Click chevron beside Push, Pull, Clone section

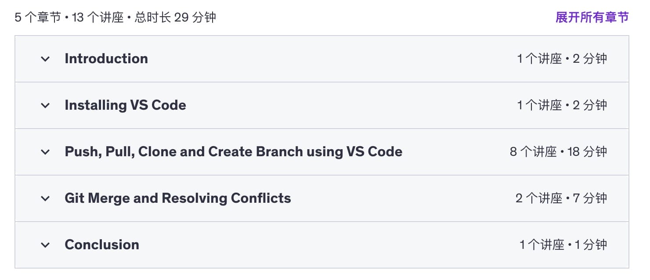pyautogui.click(x=45, y=152)
